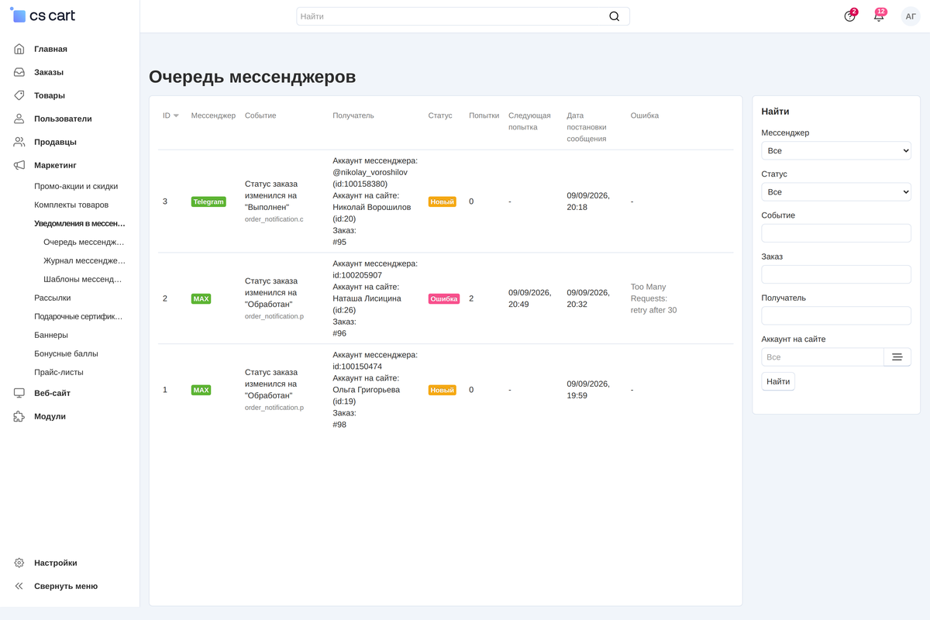Click the Веб-сайт monitor icon
This screenshot has height=620, width=930.
coord(19,393)
